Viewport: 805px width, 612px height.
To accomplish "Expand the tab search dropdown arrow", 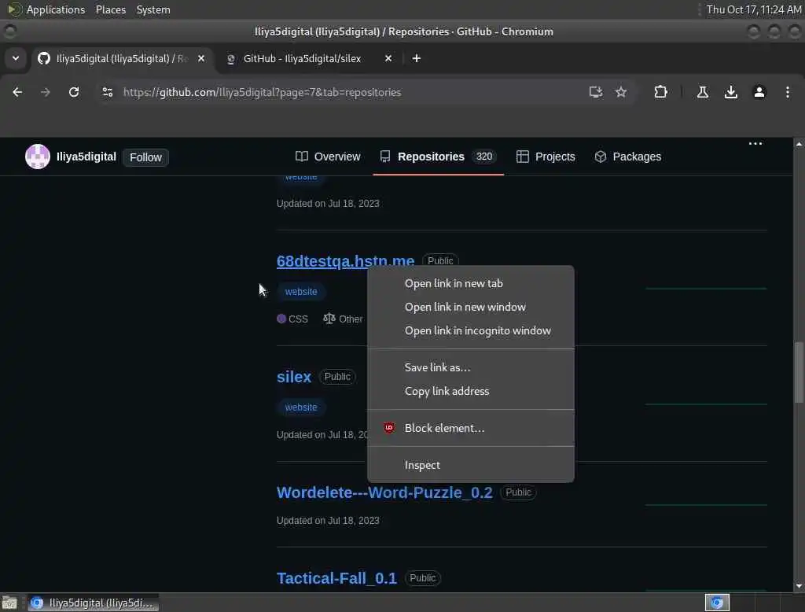I will pyautogui.click(x=16, y=58).
